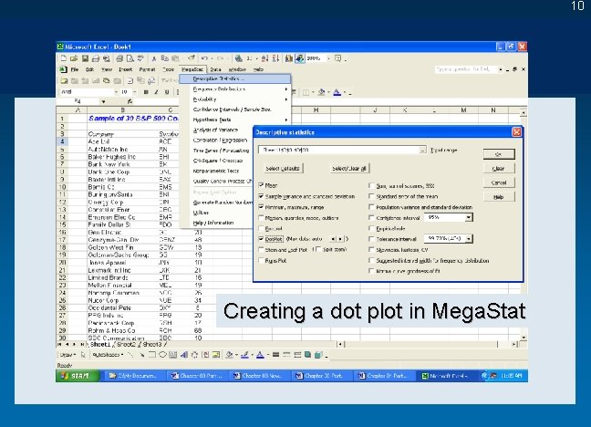The height and width of the screenshot is (427, 591).
Task: Click the Open file icon
Action: 74,58
